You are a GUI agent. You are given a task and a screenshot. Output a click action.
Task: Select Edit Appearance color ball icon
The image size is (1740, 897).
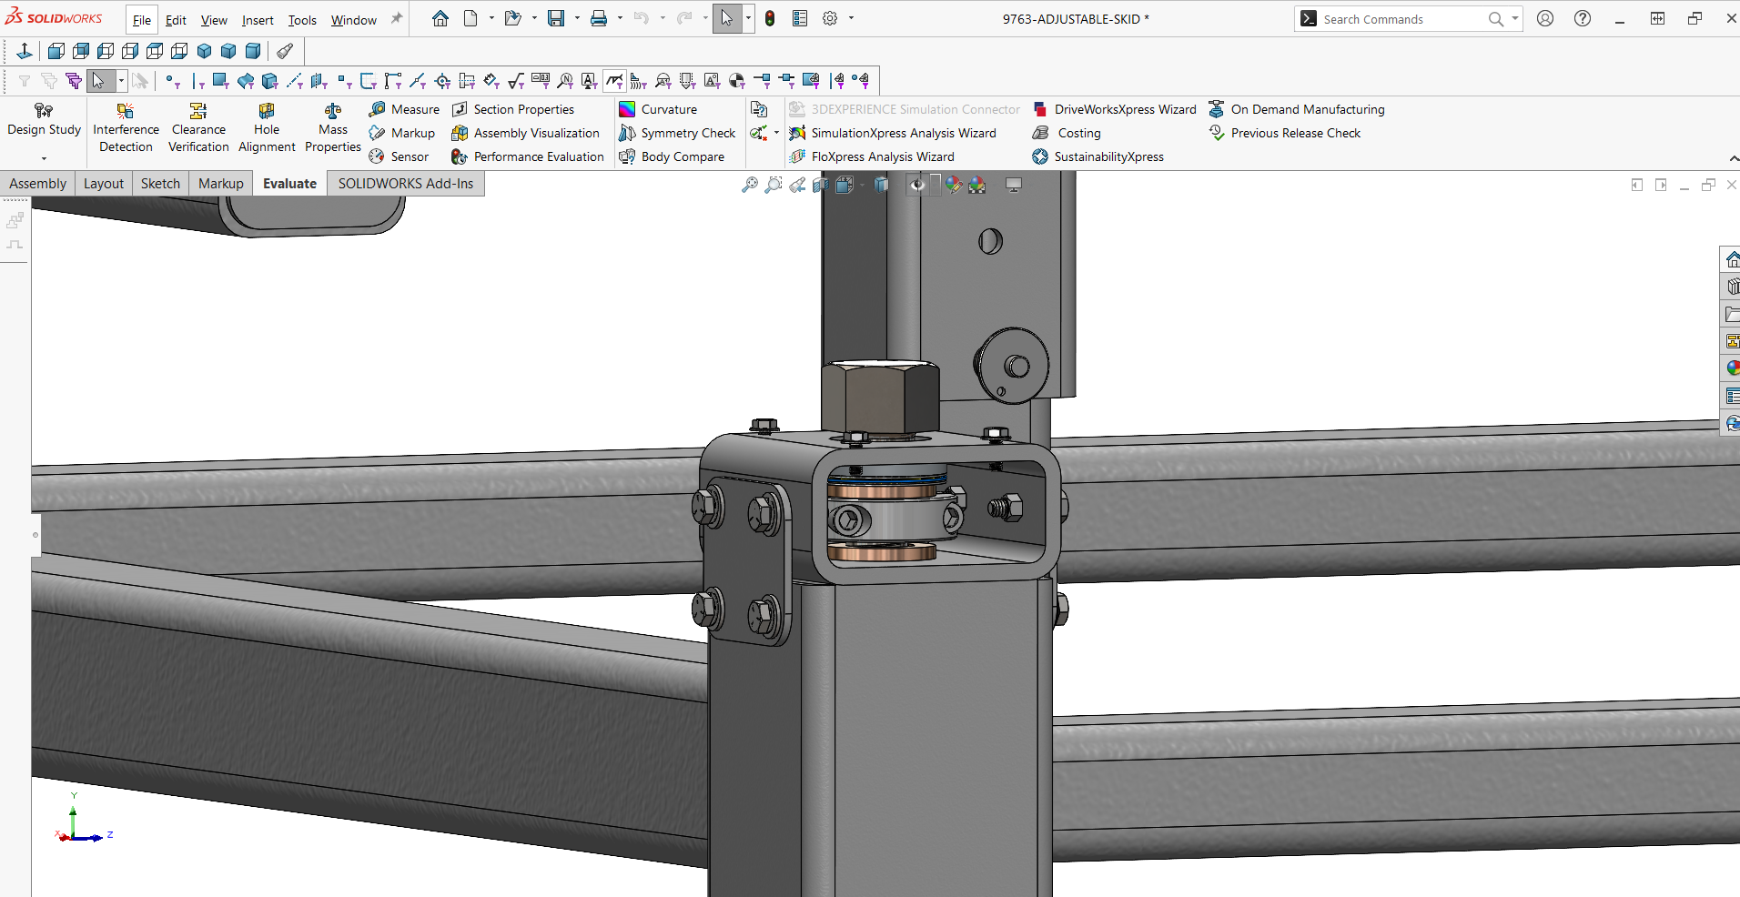[x=953, y=185]
